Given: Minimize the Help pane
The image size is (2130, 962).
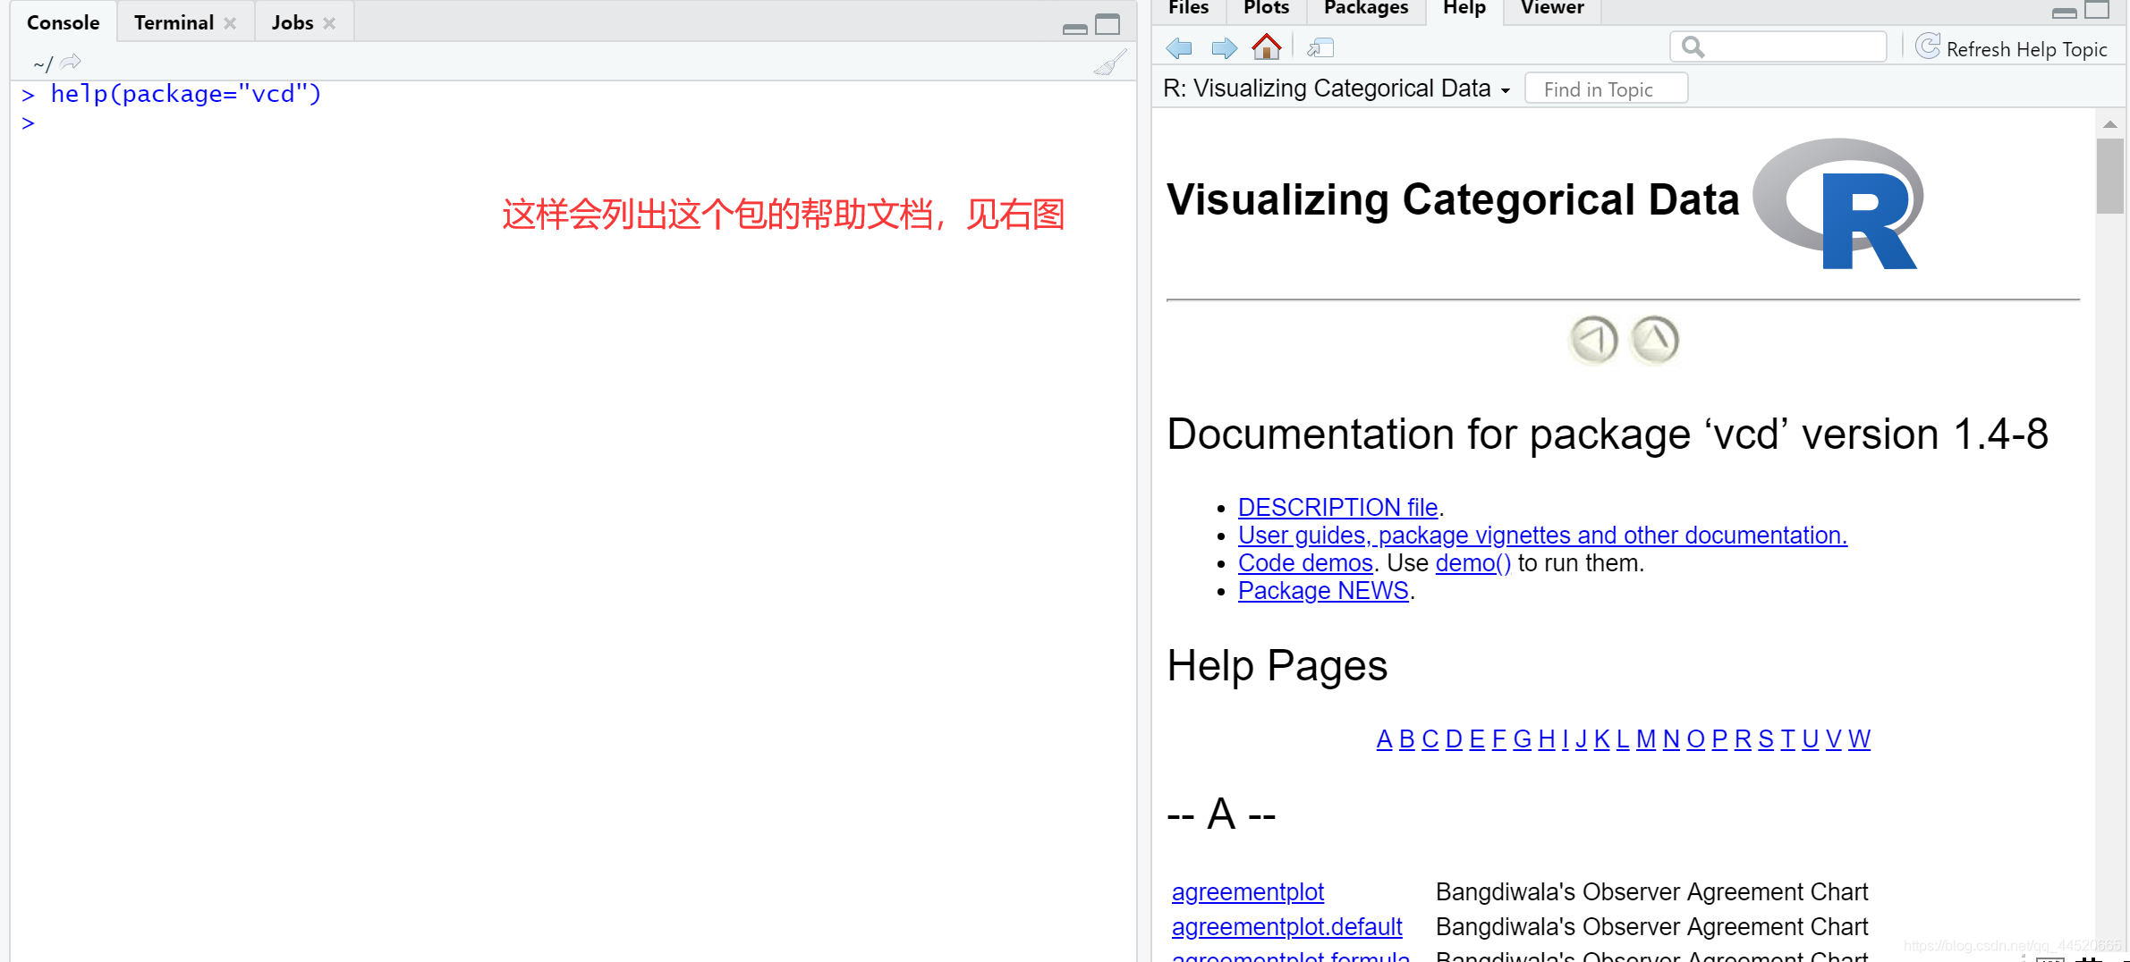Looking at the screenshot, I should pyautogui.click(x=2065, y=13).
